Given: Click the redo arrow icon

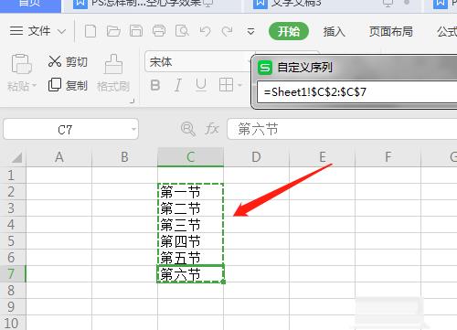Looking at the screenshot, I should (228, 31).
